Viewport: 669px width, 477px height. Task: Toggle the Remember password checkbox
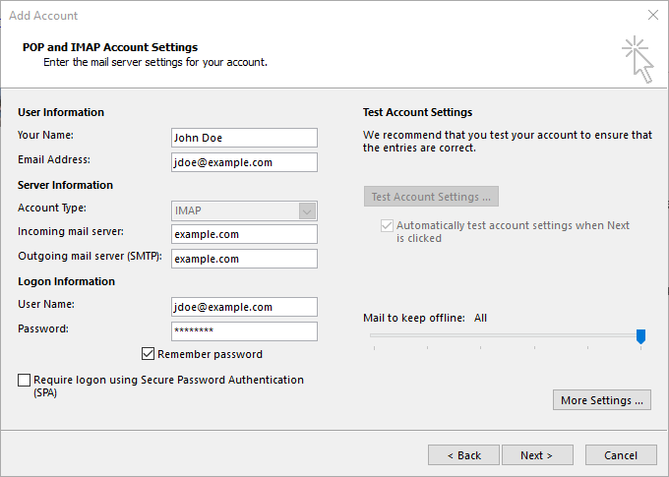[149, 354]
